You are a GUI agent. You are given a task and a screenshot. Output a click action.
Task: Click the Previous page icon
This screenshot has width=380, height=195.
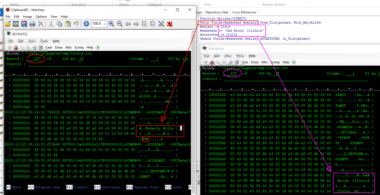145,24
